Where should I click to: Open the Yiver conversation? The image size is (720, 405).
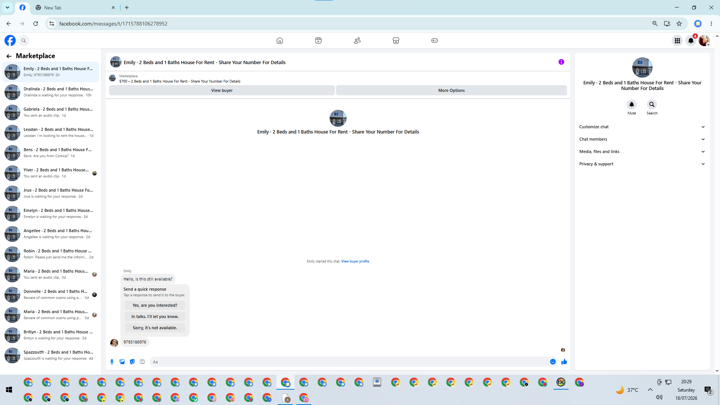point(51,173)
